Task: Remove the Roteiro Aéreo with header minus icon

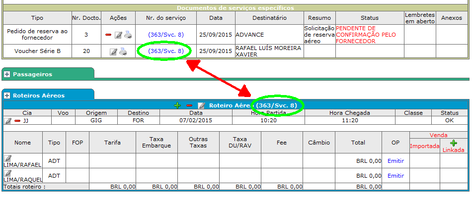Action: tap(189, 105)
